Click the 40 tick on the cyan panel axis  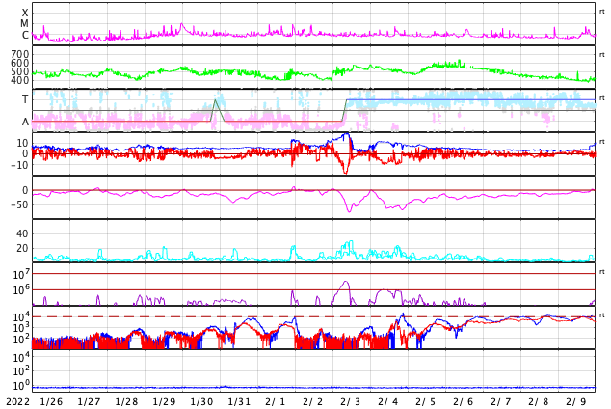pos(22,234)
